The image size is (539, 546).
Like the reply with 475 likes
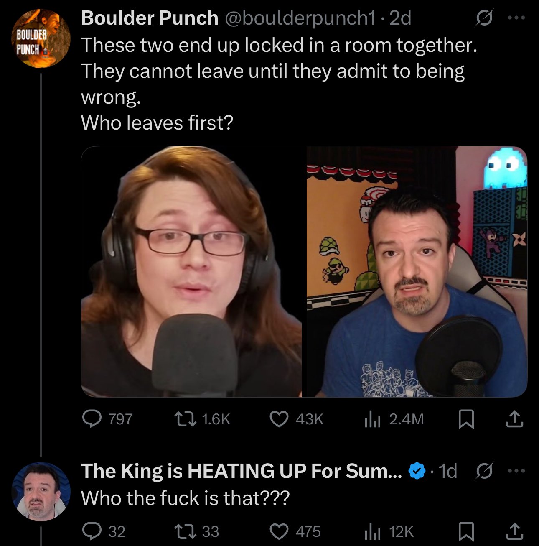[295, 531]
